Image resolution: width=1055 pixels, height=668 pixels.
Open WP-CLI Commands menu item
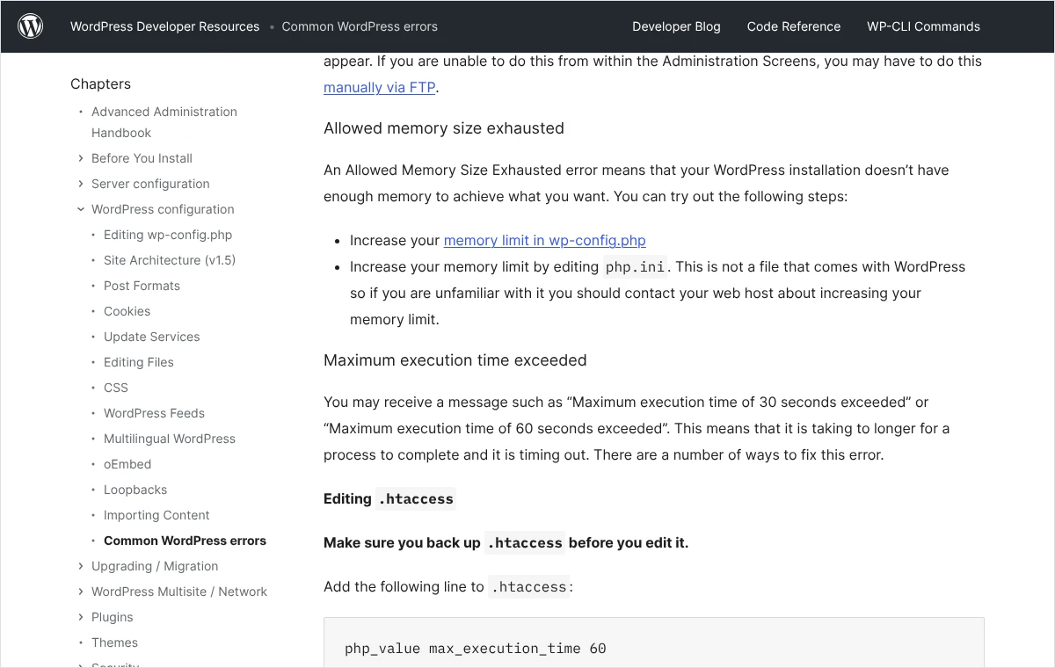[923, 26]
